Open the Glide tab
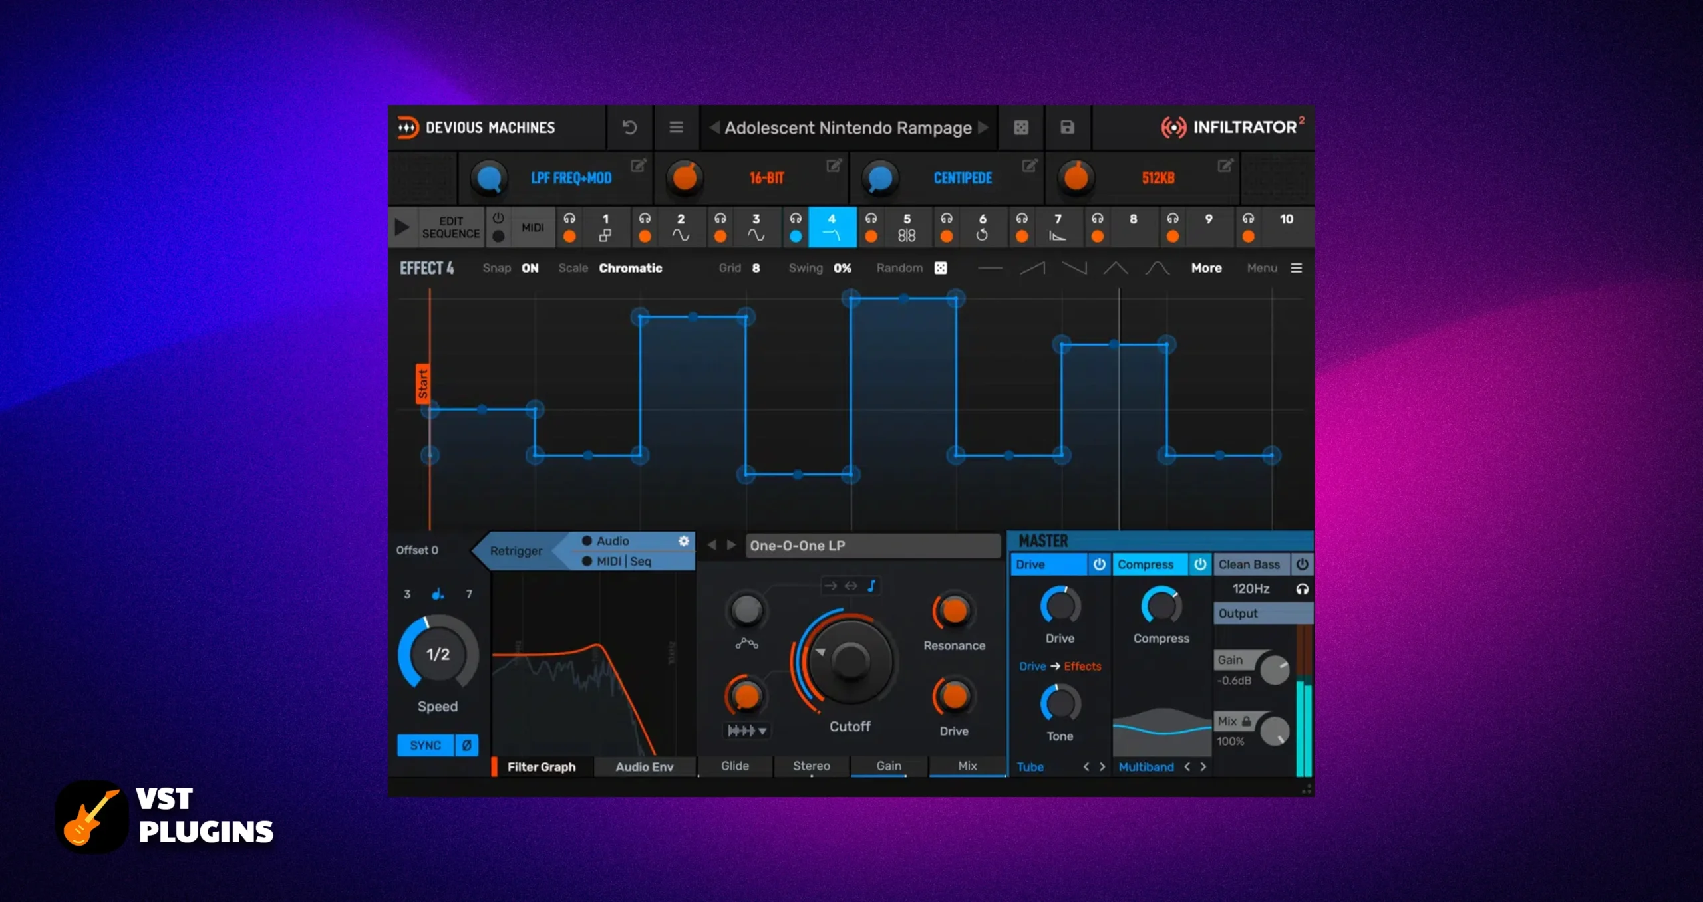Viewport: 1703px width, 902px height. click(x=735, y=766)
